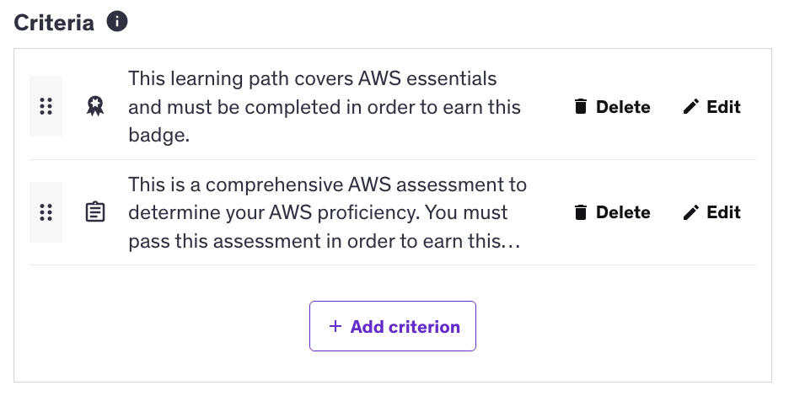This screenshot has width=789, height=396.
Task: Click the Criteria section heading
Action: pyautogui.click(x=54, y=23)
